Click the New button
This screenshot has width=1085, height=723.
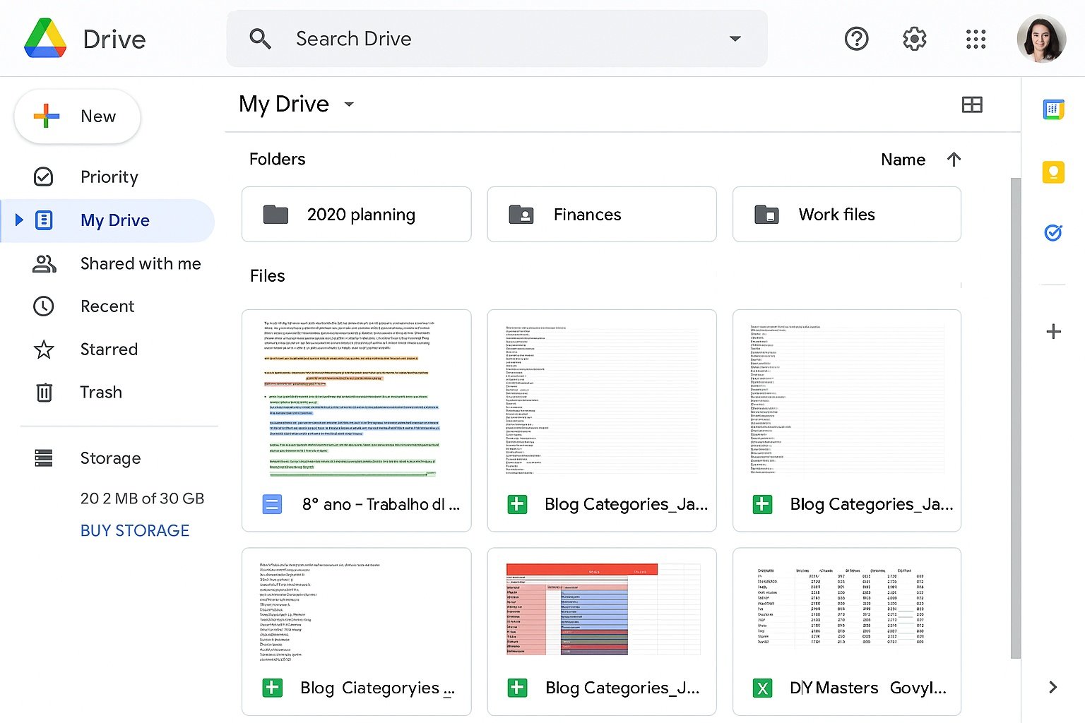pos(76,116)
